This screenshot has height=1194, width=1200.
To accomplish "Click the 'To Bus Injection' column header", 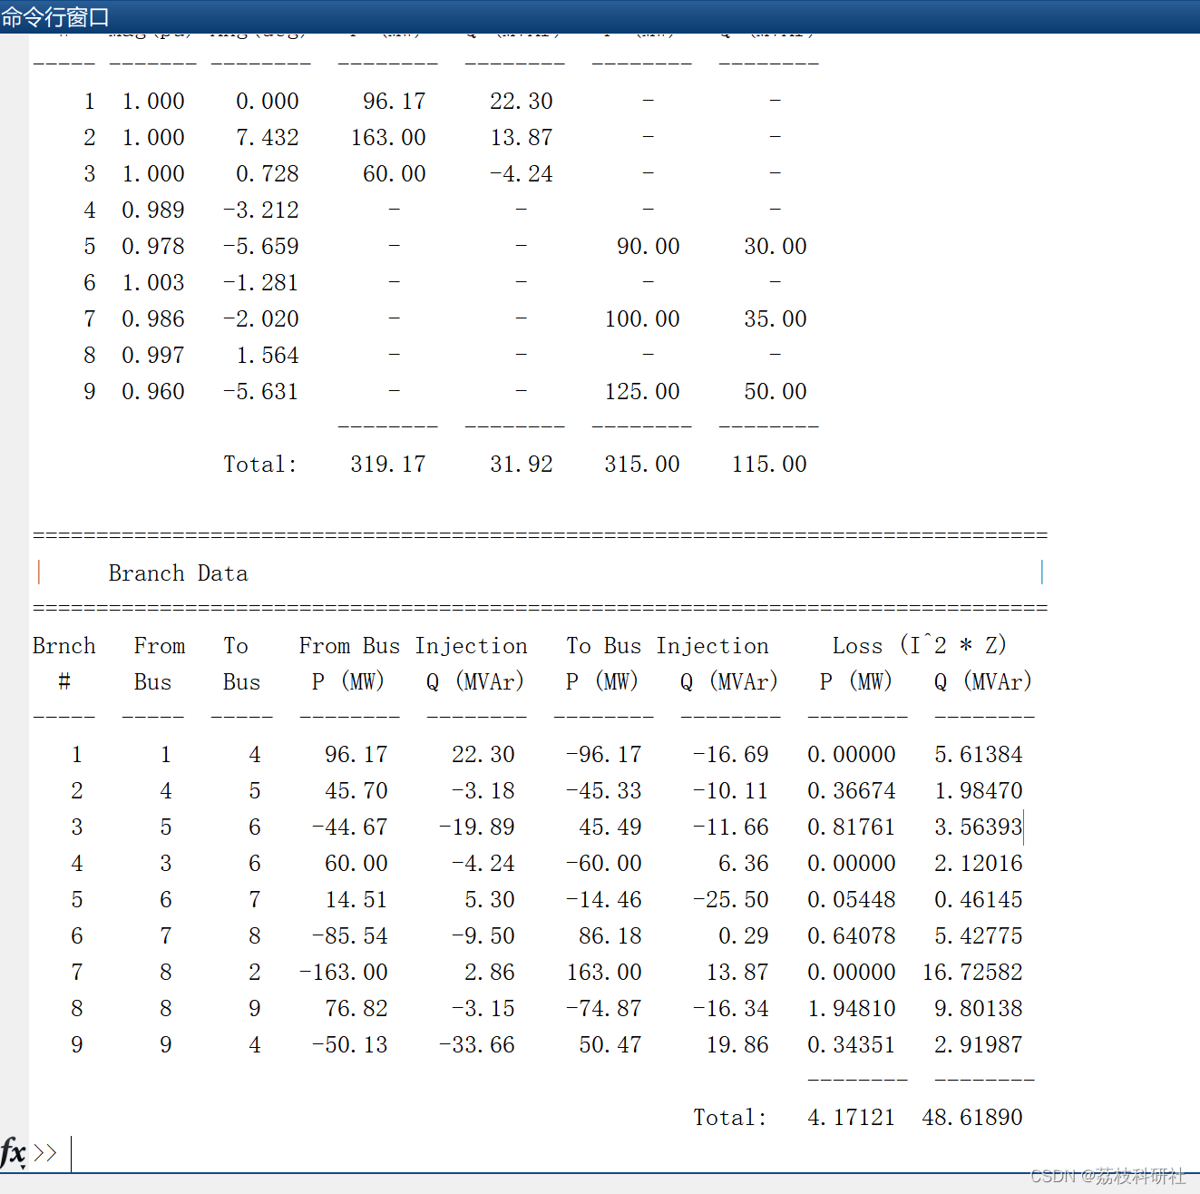I will click(668, 646).
